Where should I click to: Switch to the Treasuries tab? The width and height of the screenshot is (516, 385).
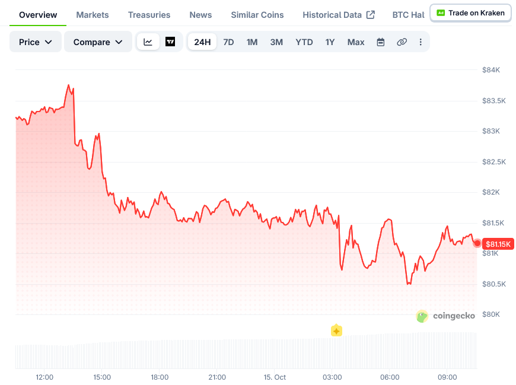(x=149, y=15)
